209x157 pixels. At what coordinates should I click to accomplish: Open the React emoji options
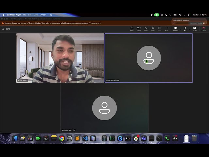[153, 29]
